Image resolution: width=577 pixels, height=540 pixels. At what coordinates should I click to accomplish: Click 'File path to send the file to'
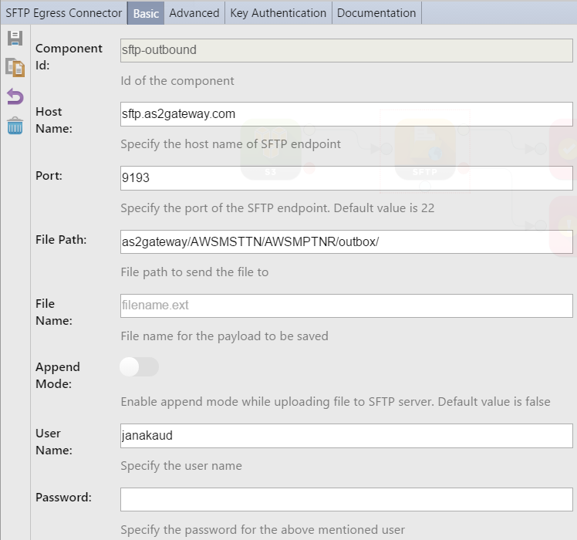point(194,272)
